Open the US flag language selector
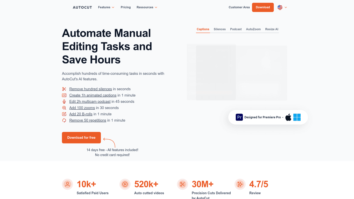354x199 pixels. 282,7
